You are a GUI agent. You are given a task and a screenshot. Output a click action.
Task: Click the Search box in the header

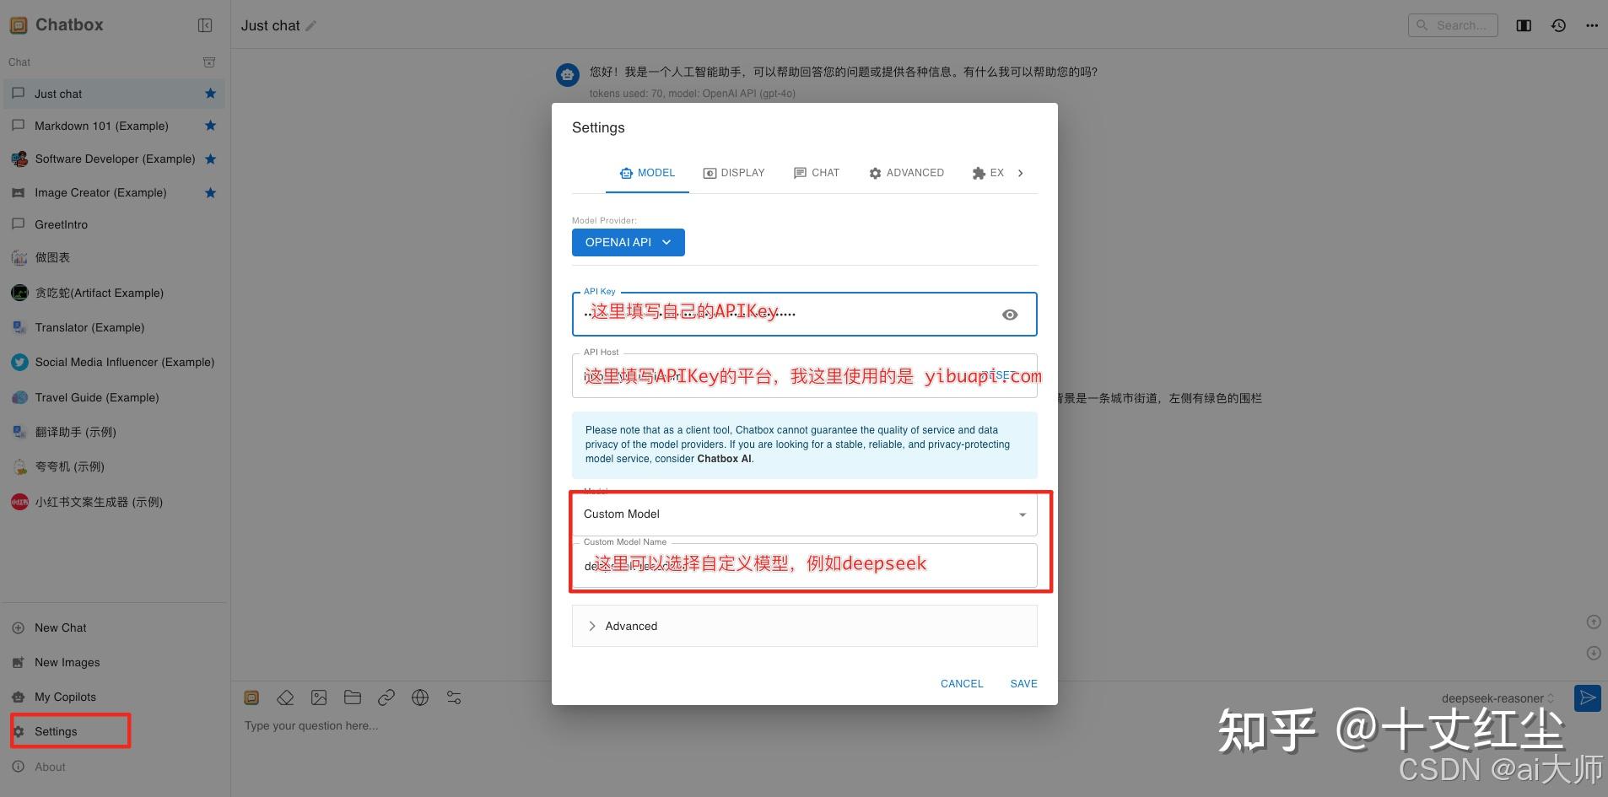(x=1453, y=25)
